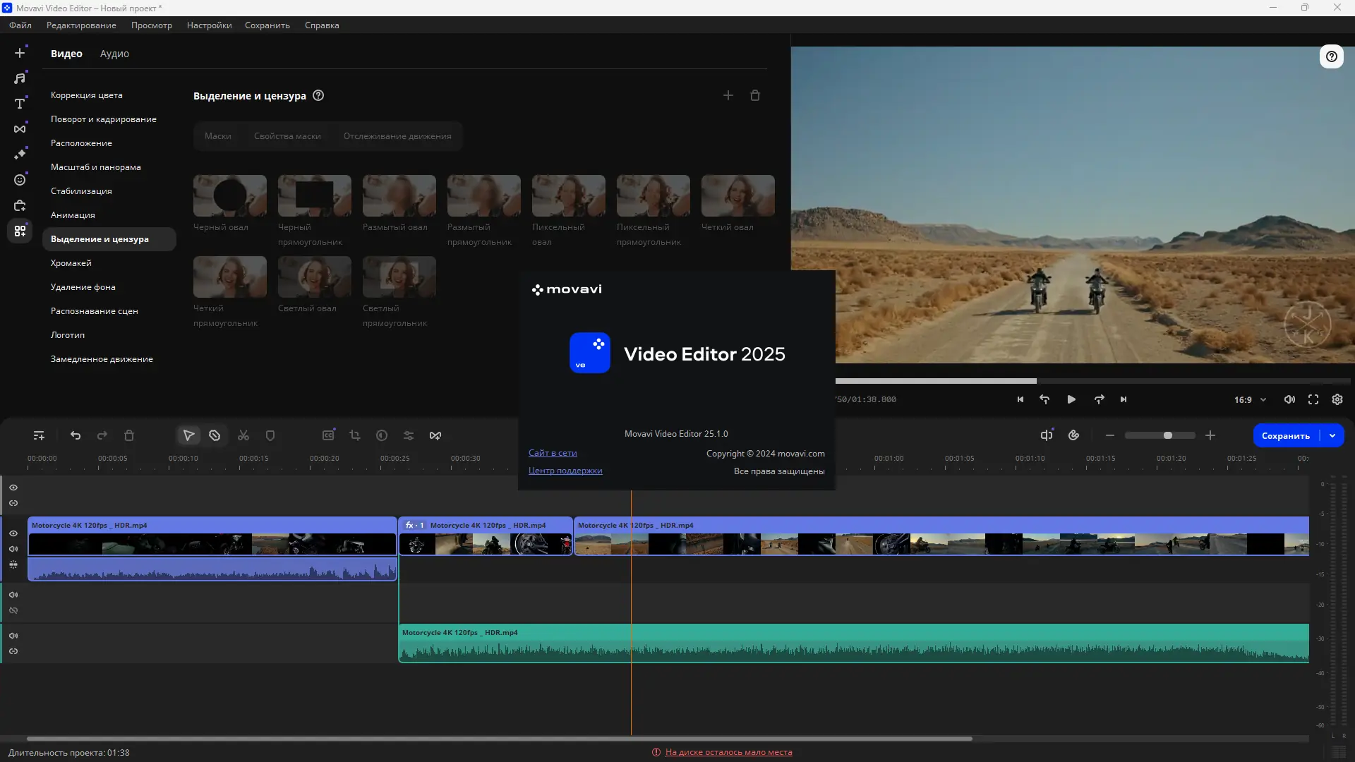Click the blue Сохранить button
Viewport: 1355px width, 762px height.
[1285, 436]
